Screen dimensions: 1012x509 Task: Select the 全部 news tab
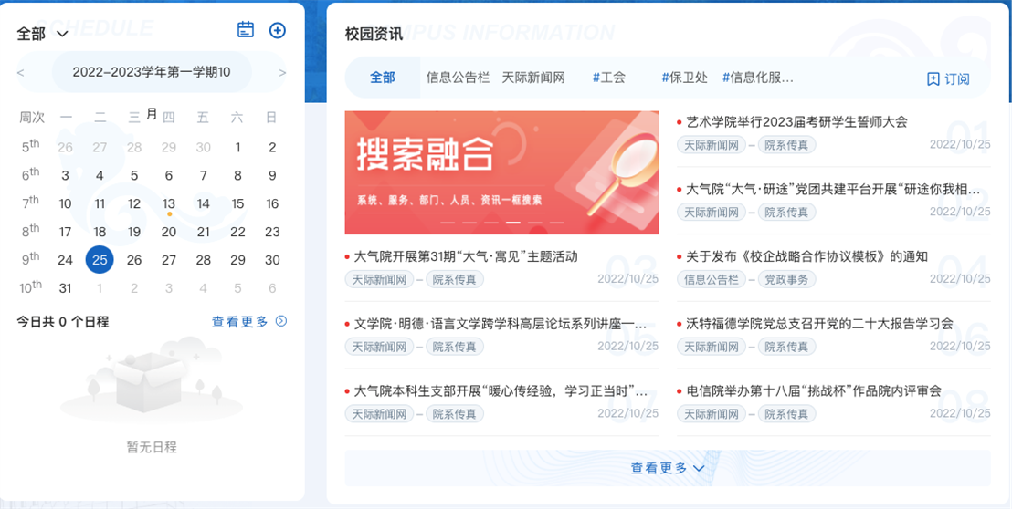[x=383, y=78]
